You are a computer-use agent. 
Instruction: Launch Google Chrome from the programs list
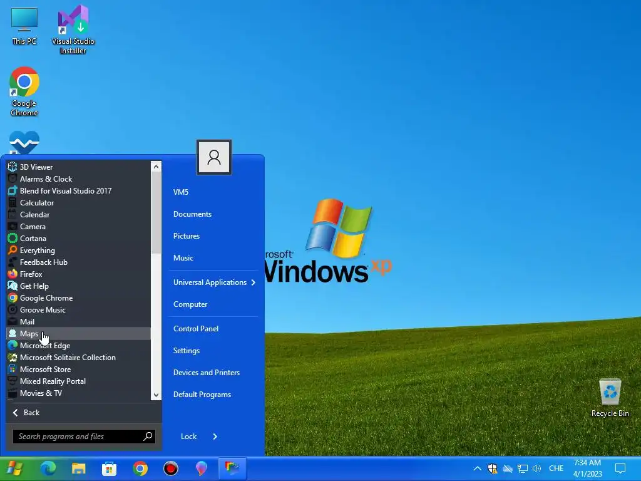click(78, 297)
